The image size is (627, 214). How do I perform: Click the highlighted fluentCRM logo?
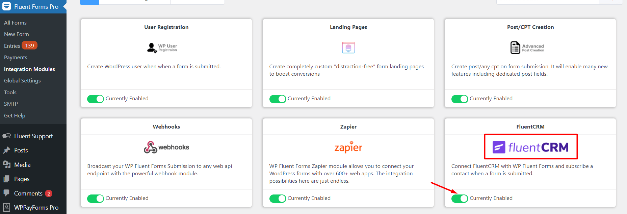pyautogui.click(x=530, y=146)
